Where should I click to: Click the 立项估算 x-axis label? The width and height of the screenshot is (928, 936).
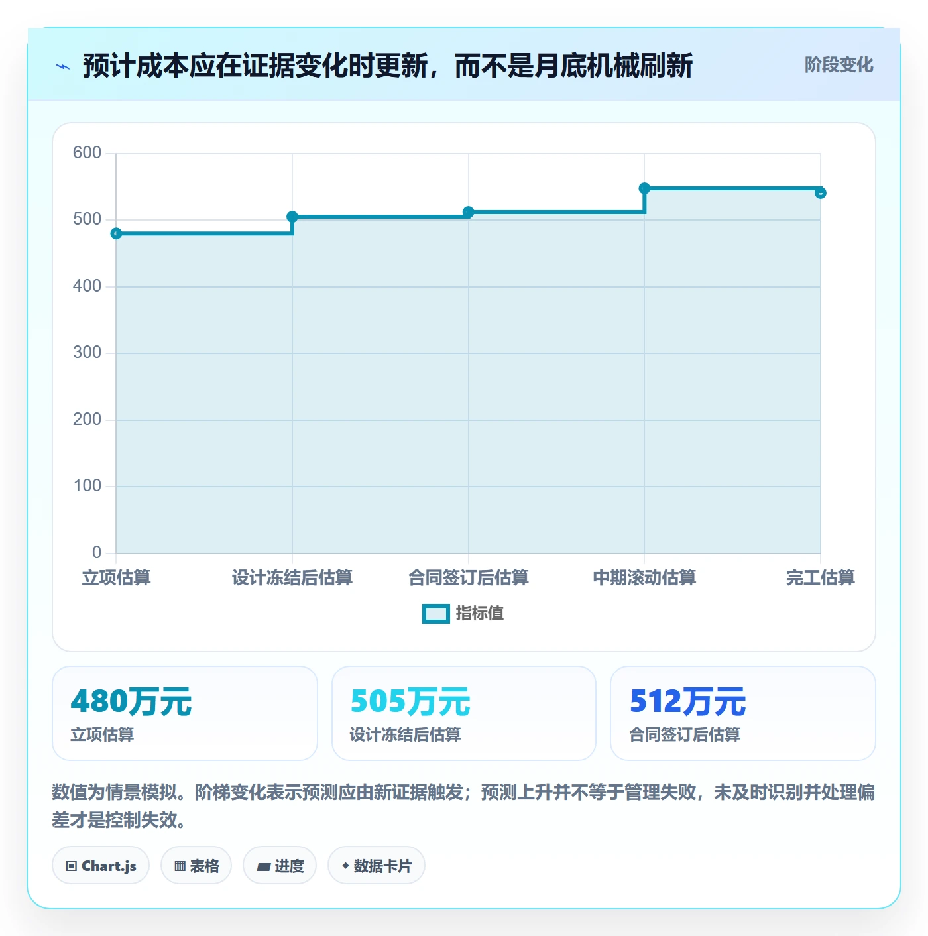click(x=116, y=577)
